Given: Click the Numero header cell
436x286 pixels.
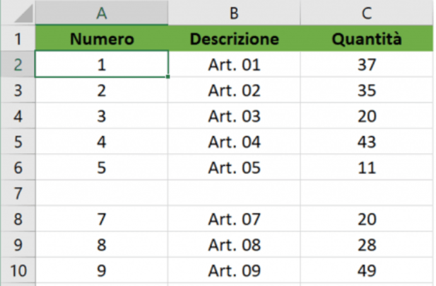Looking at the screenshot, I should pyautogui.click(x=102, y=38).
